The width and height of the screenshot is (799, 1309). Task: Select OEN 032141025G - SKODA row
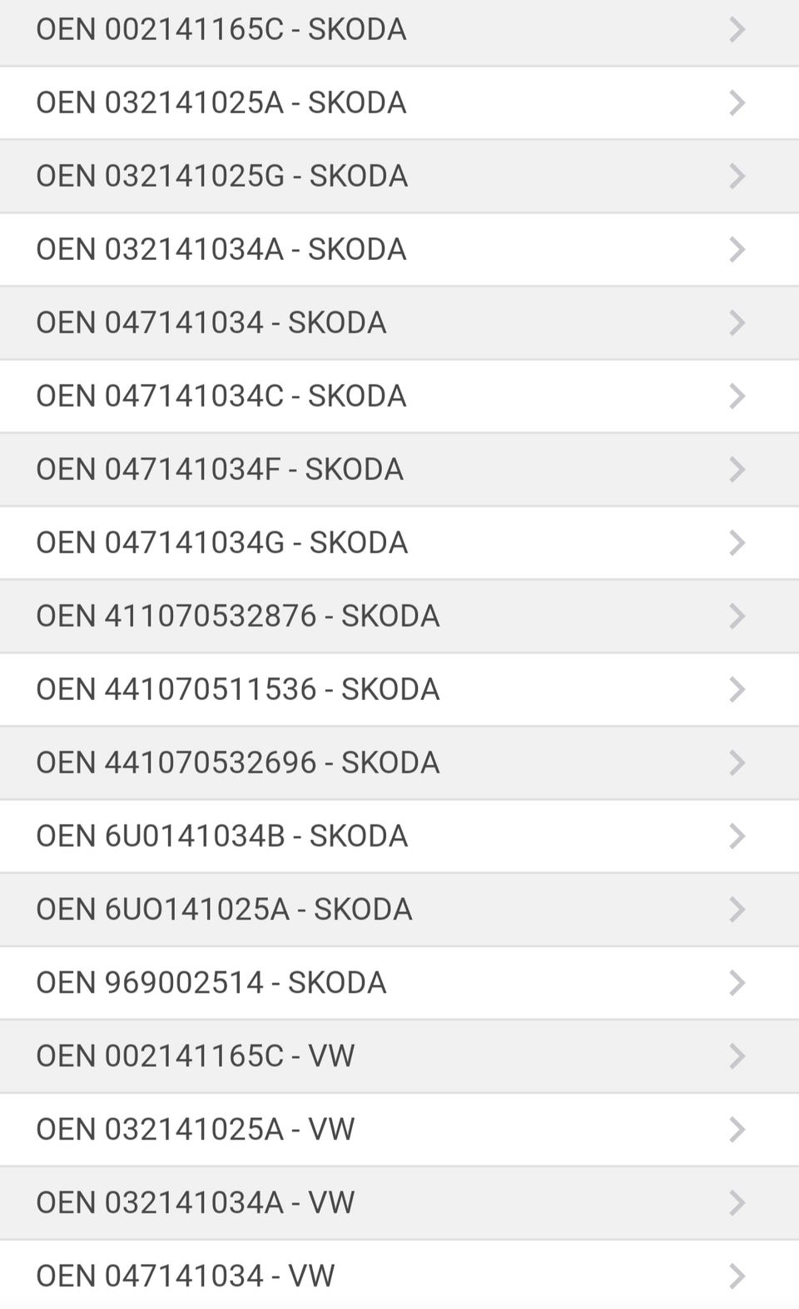click(222, 177)
